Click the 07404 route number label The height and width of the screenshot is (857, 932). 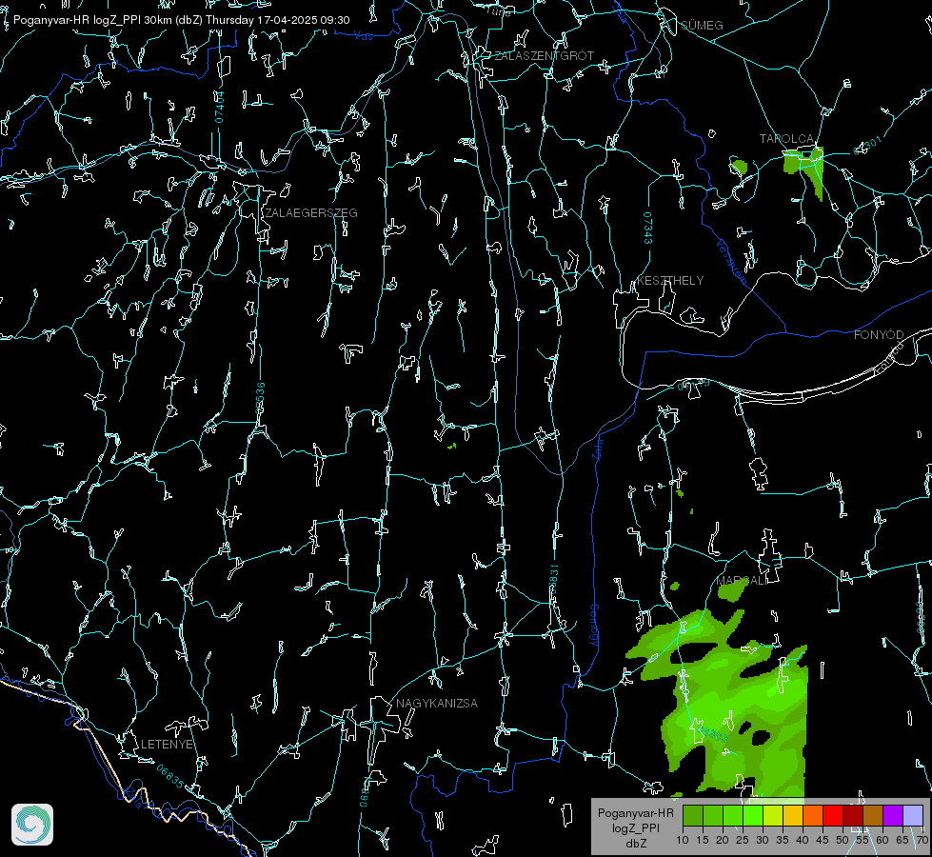pos(219,107)
